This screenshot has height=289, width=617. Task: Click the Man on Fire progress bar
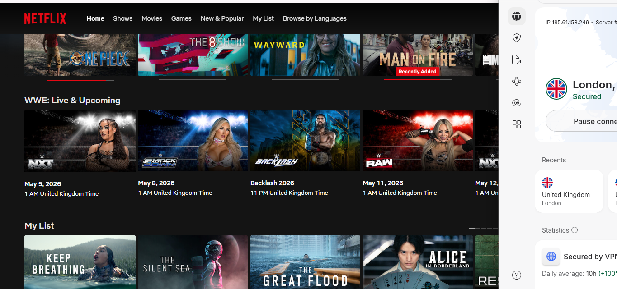[x=418, y=80]
